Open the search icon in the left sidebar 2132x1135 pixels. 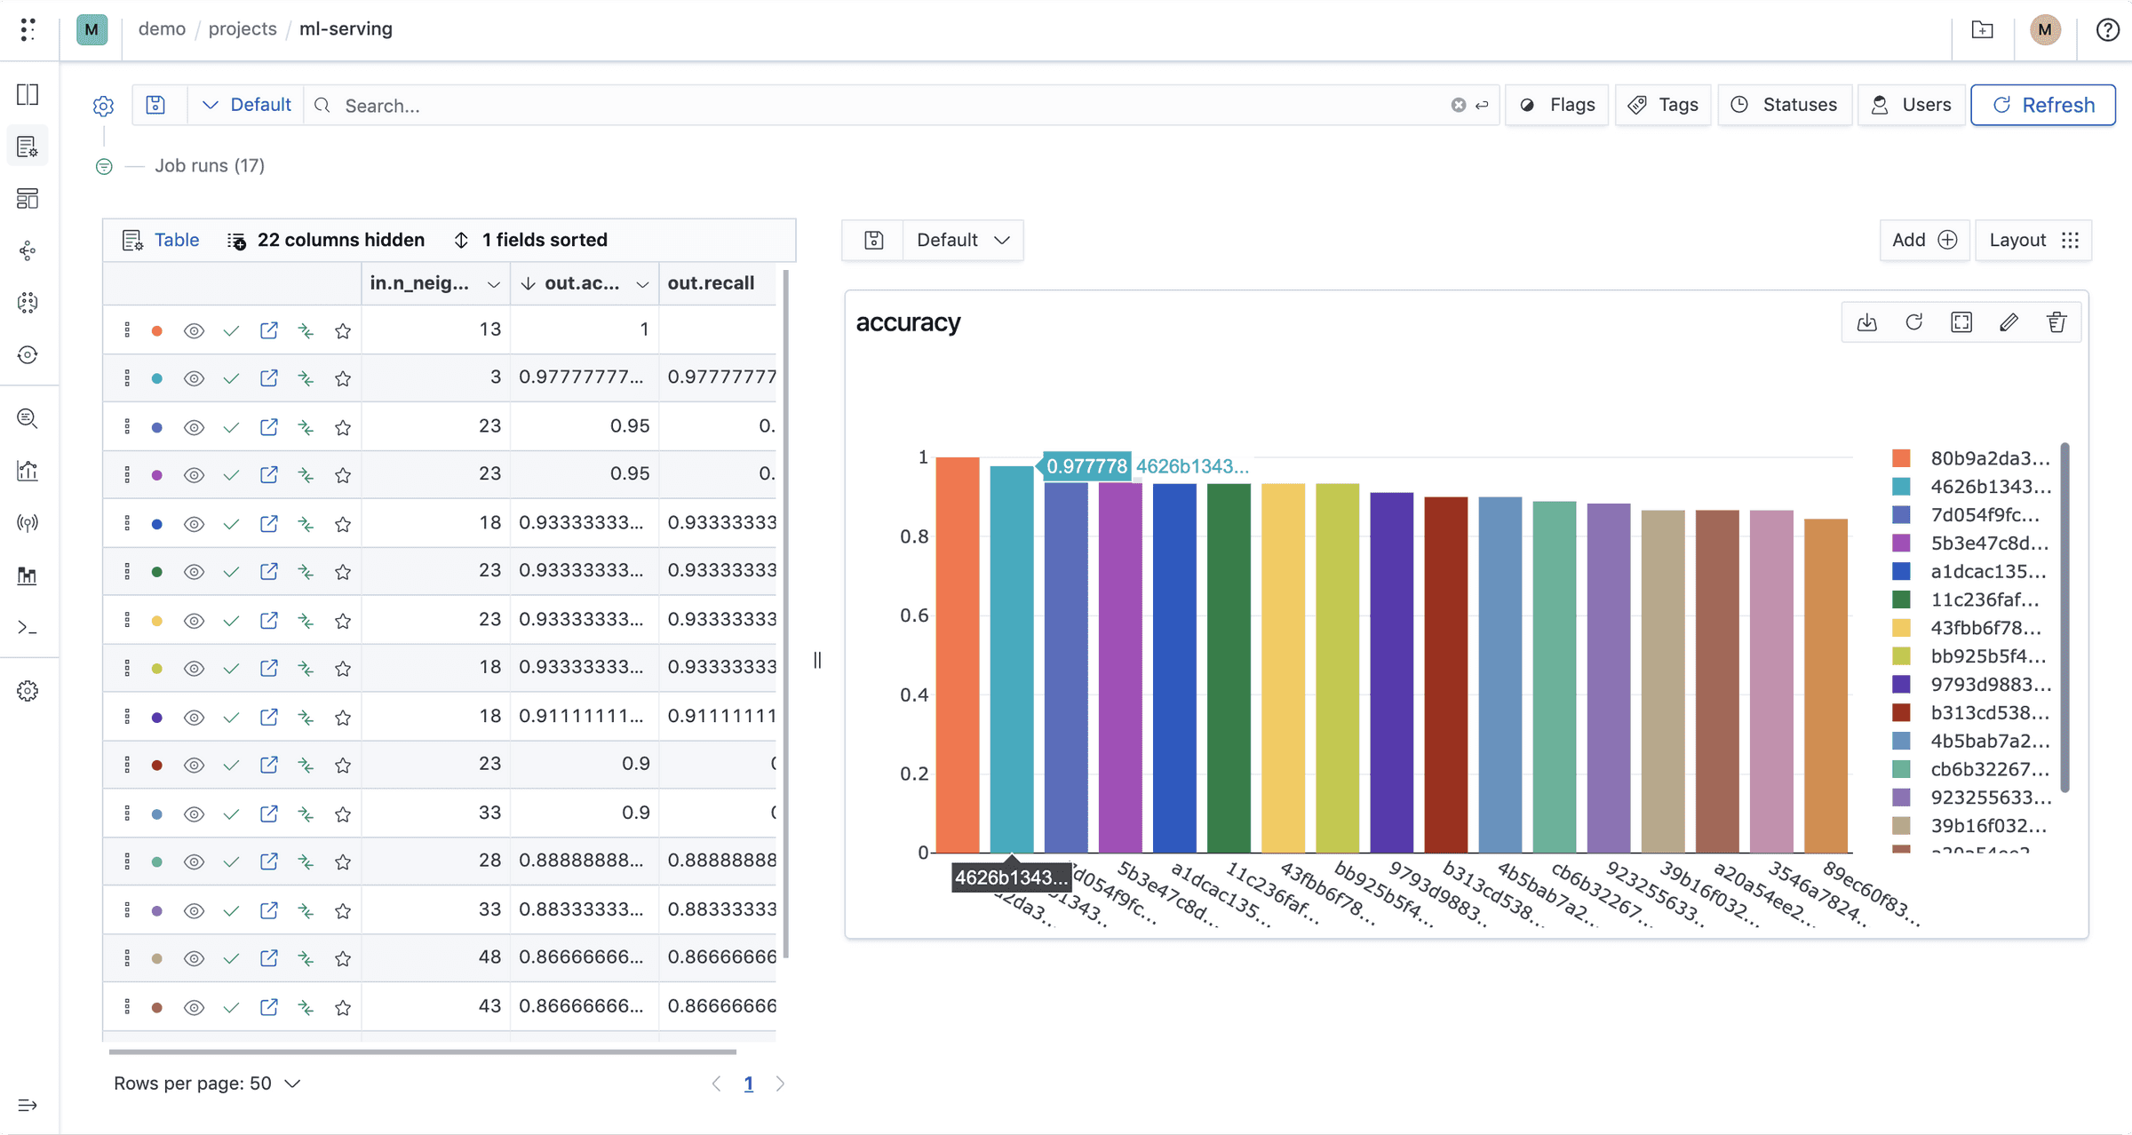tap(28, 418)
